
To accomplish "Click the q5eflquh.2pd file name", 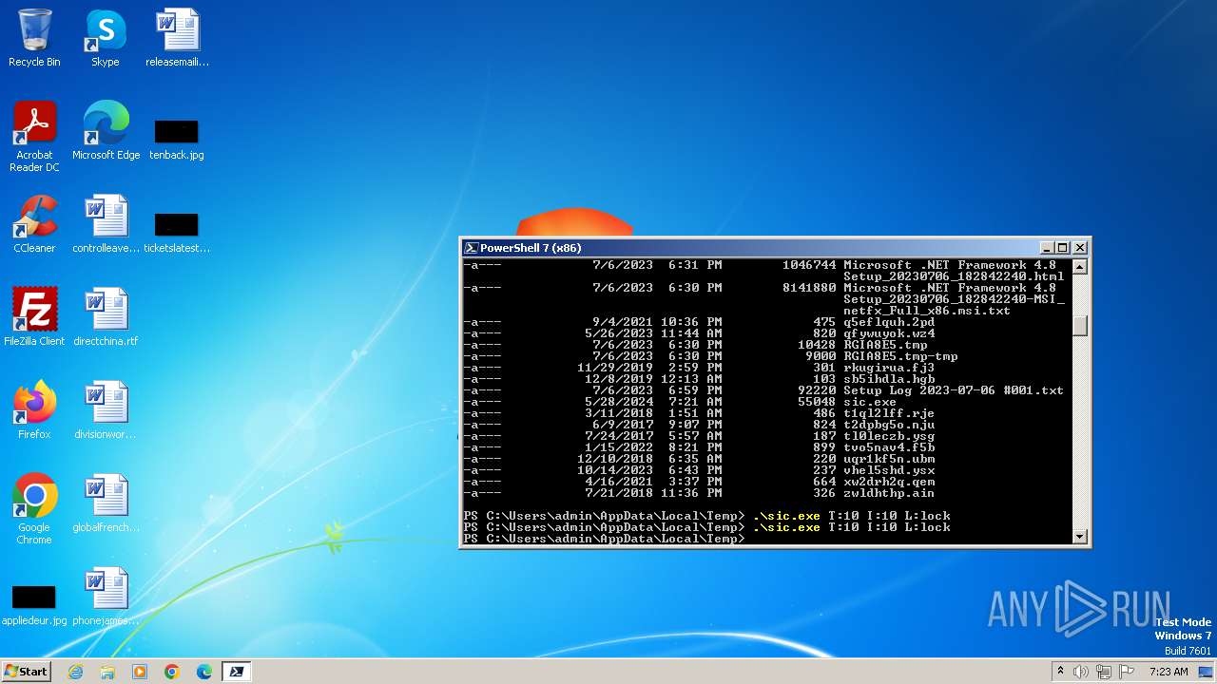I will [x=889, y=322].
